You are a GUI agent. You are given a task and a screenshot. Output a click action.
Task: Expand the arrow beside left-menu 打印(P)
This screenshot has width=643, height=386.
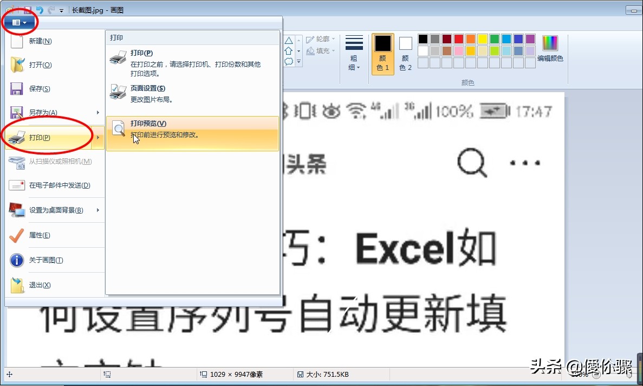[98, 137]
